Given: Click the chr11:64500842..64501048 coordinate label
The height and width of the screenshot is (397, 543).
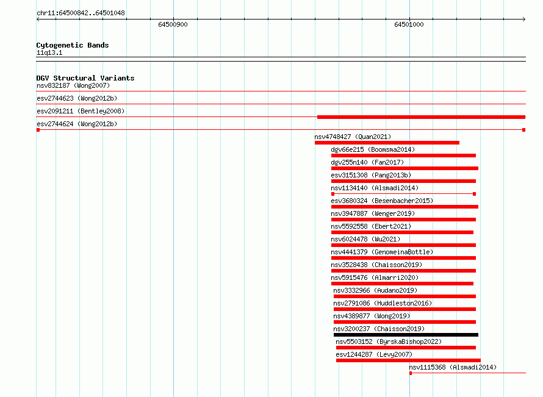Looking at the screenshot, I should point(81,13).
